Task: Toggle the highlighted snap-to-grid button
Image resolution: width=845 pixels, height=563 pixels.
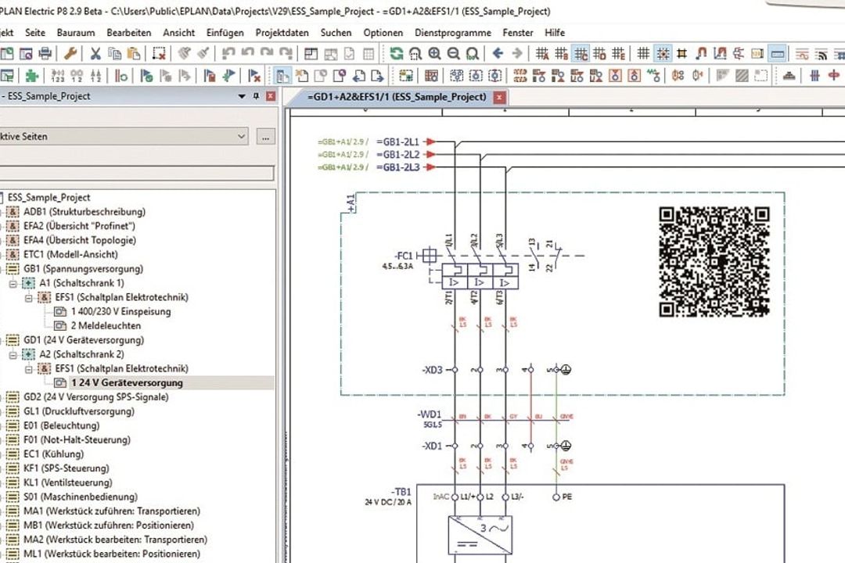Action: (663, 53)
